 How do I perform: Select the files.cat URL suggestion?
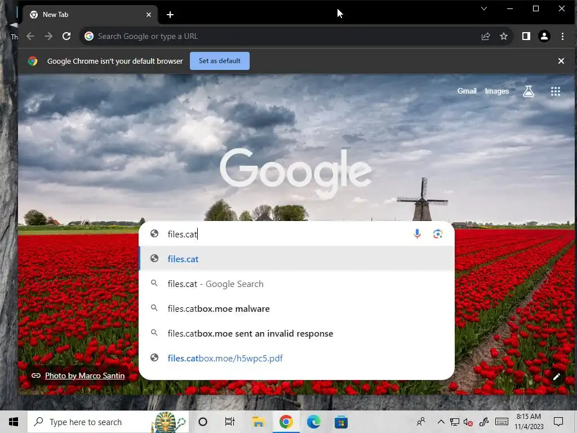pyautogui.click(x=296, y=259)
